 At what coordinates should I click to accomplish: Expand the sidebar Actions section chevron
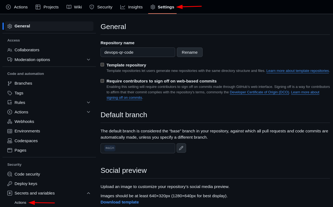tap(88, 112)
